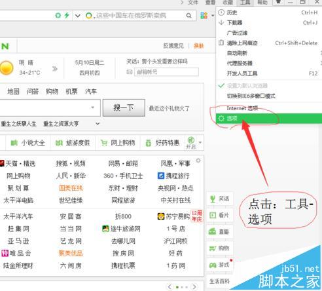
Task: Click the sunny weather icon
Action: pos(7,68)
